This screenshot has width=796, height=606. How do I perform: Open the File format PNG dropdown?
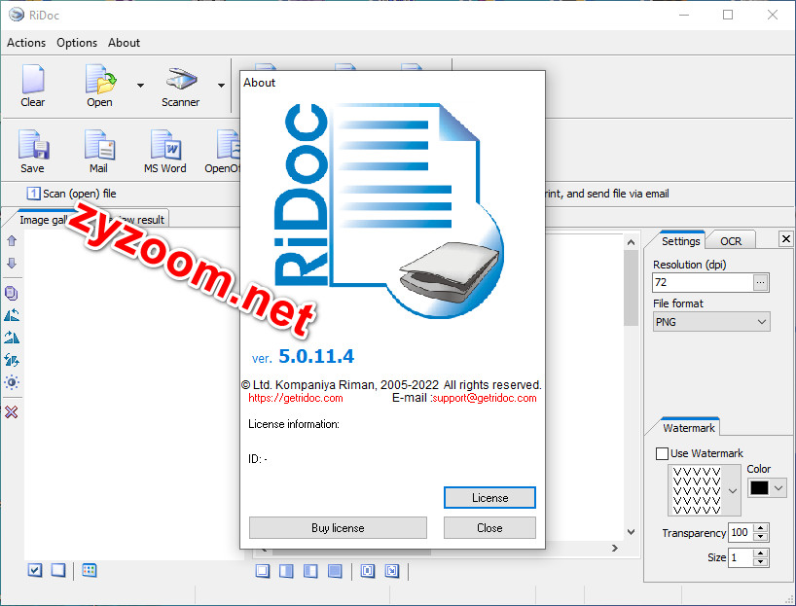711,322
